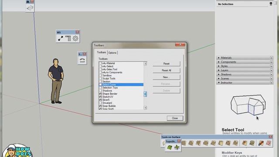The image size is (279, 157).
Task: Click the pin icon beside No Selection
Action: click(271, 4)
